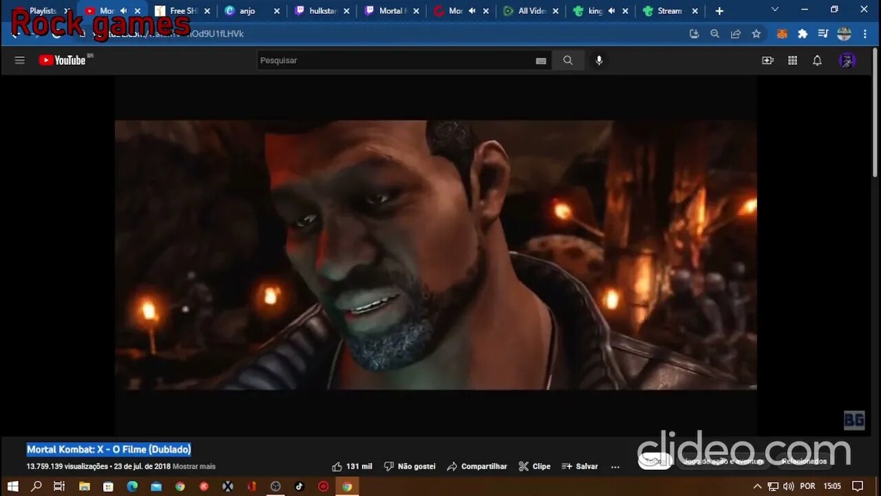Expand description with Mostrar mais
This screenshot has height=496, width=881.
point(194,466)
